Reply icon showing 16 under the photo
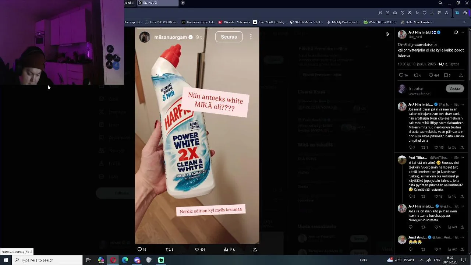 pyautogui.click(x=142, y=250)
